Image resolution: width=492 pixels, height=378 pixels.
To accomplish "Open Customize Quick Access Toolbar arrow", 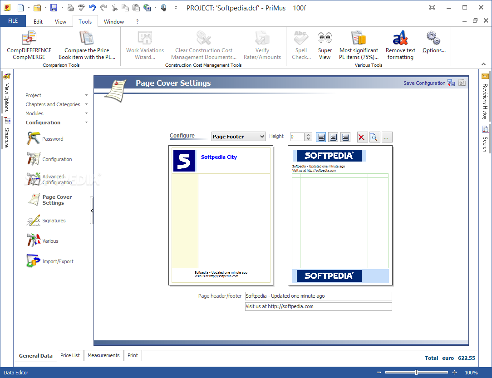I will point(176,8).
